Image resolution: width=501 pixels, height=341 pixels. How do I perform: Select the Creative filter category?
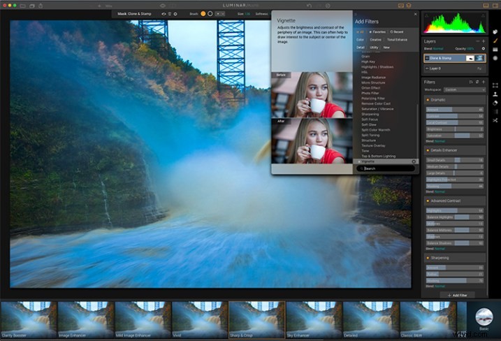click(375, 40)
